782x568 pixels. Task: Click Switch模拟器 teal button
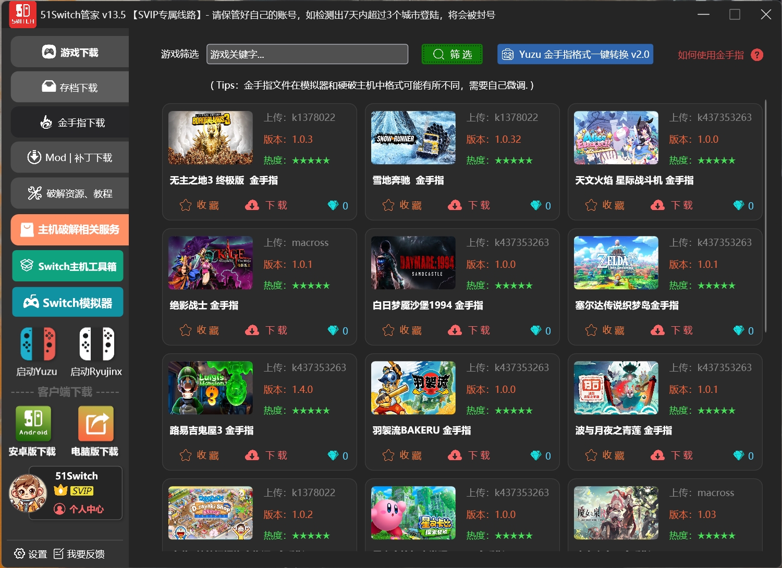(x=68, y=302)
